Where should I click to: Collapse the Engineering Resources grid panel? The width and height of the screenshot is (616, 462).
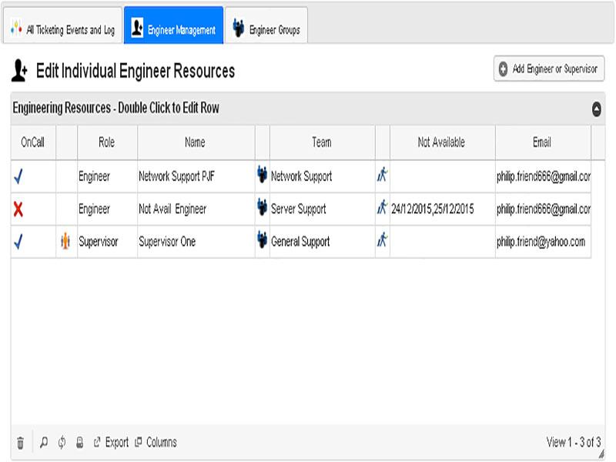tap(596, 109)
